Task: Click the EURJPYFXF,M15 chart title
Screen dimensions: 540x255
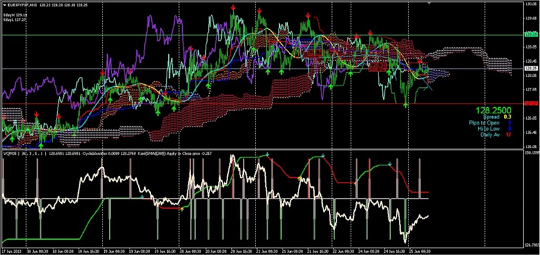Action: tap(22, 5)
